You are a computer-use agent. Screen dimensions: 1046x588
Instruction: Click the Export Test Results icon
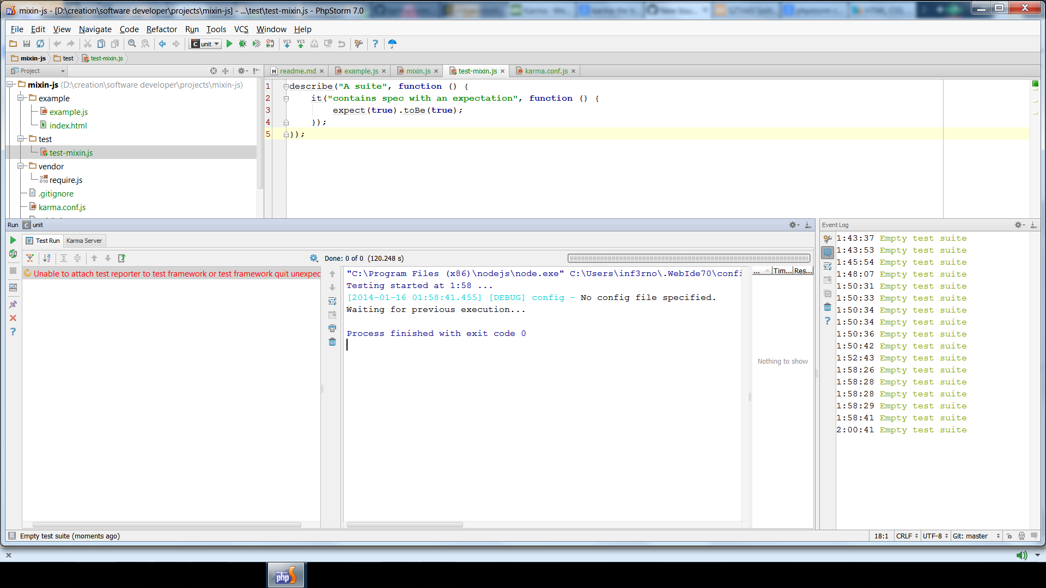[122, 258]
